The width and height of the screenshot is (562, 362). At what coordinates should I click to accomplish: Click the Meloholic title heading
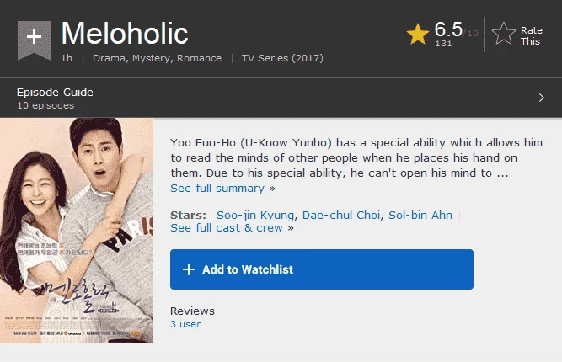[x=125, y=34]
